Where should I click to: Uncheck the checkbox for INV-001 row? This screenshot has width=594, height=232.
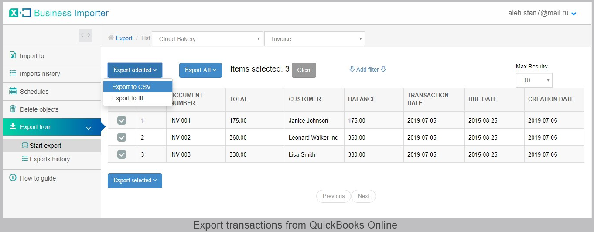122,120
